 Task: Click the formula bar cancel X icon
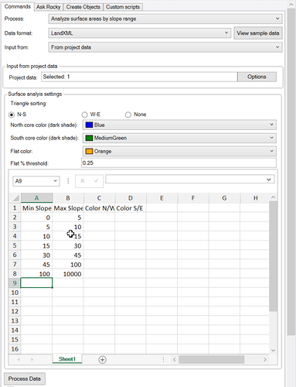click(x=83, y=180)
